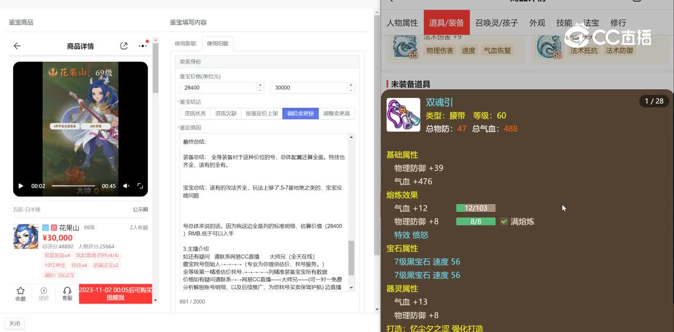Screen dimensions: 674x332
Task: Increase the 30000 price with plus stepper
Action: (x=351, y=85)
